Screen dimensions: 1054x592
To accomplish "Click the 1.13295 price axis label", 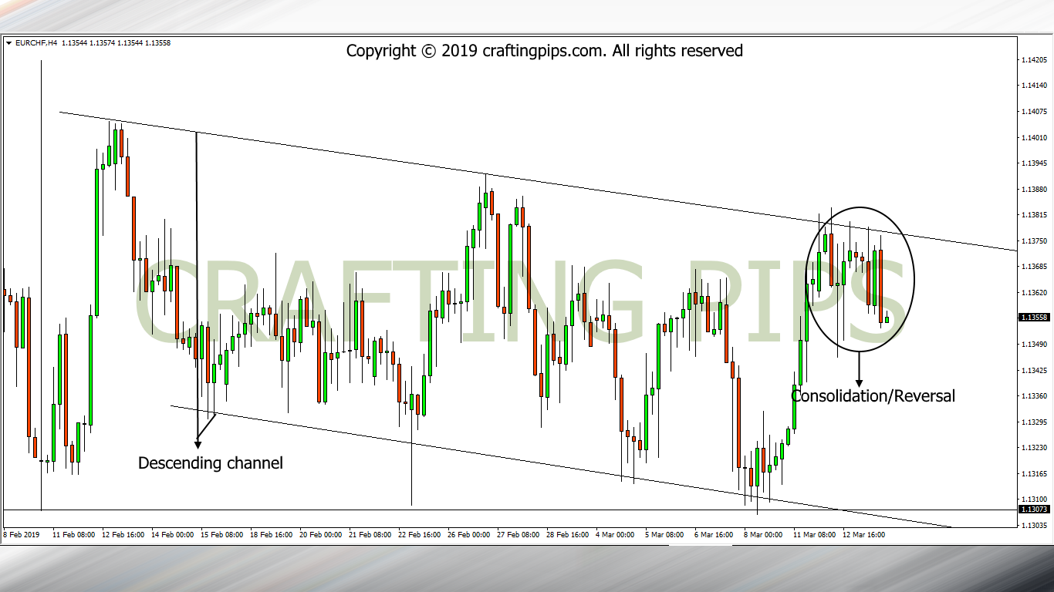I will (1034, 422).
